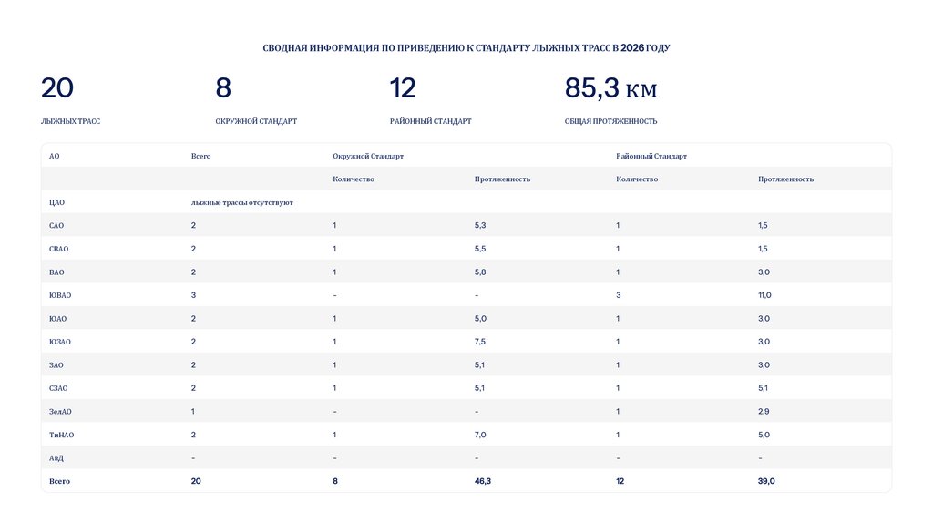Click the ЛЫЖНЫХ ТРАСС caption
Viewport: 933px width, 523px height.
70,121
